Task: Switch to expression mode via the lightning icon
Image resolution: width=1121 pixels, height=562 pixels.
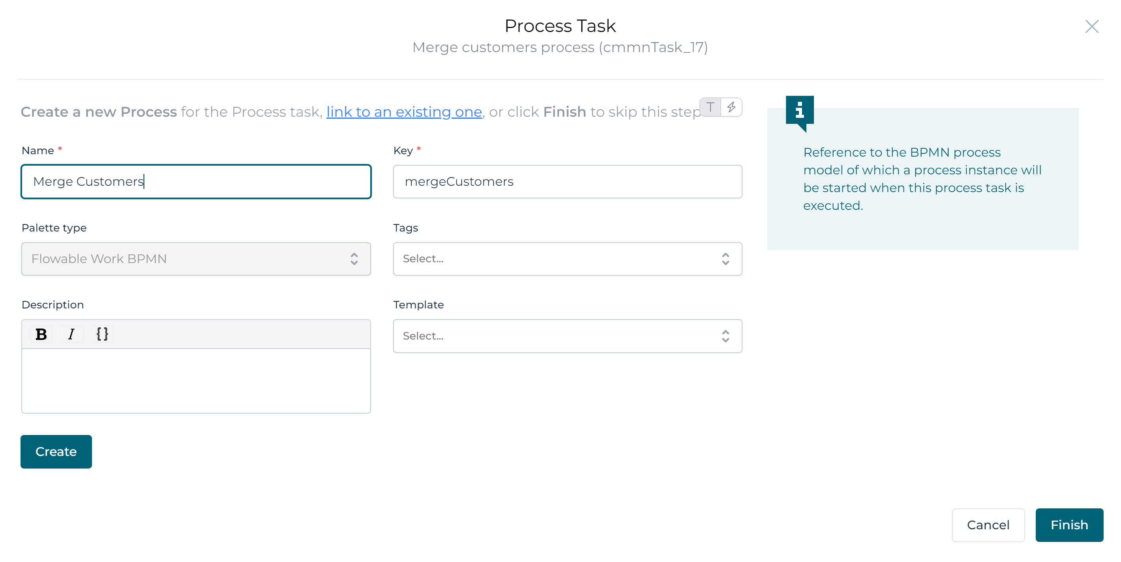Action: coord(731,107)
